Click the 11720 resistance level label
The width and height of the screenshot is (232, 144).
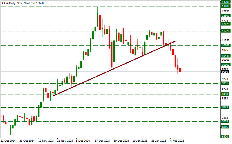pos(226,31)
